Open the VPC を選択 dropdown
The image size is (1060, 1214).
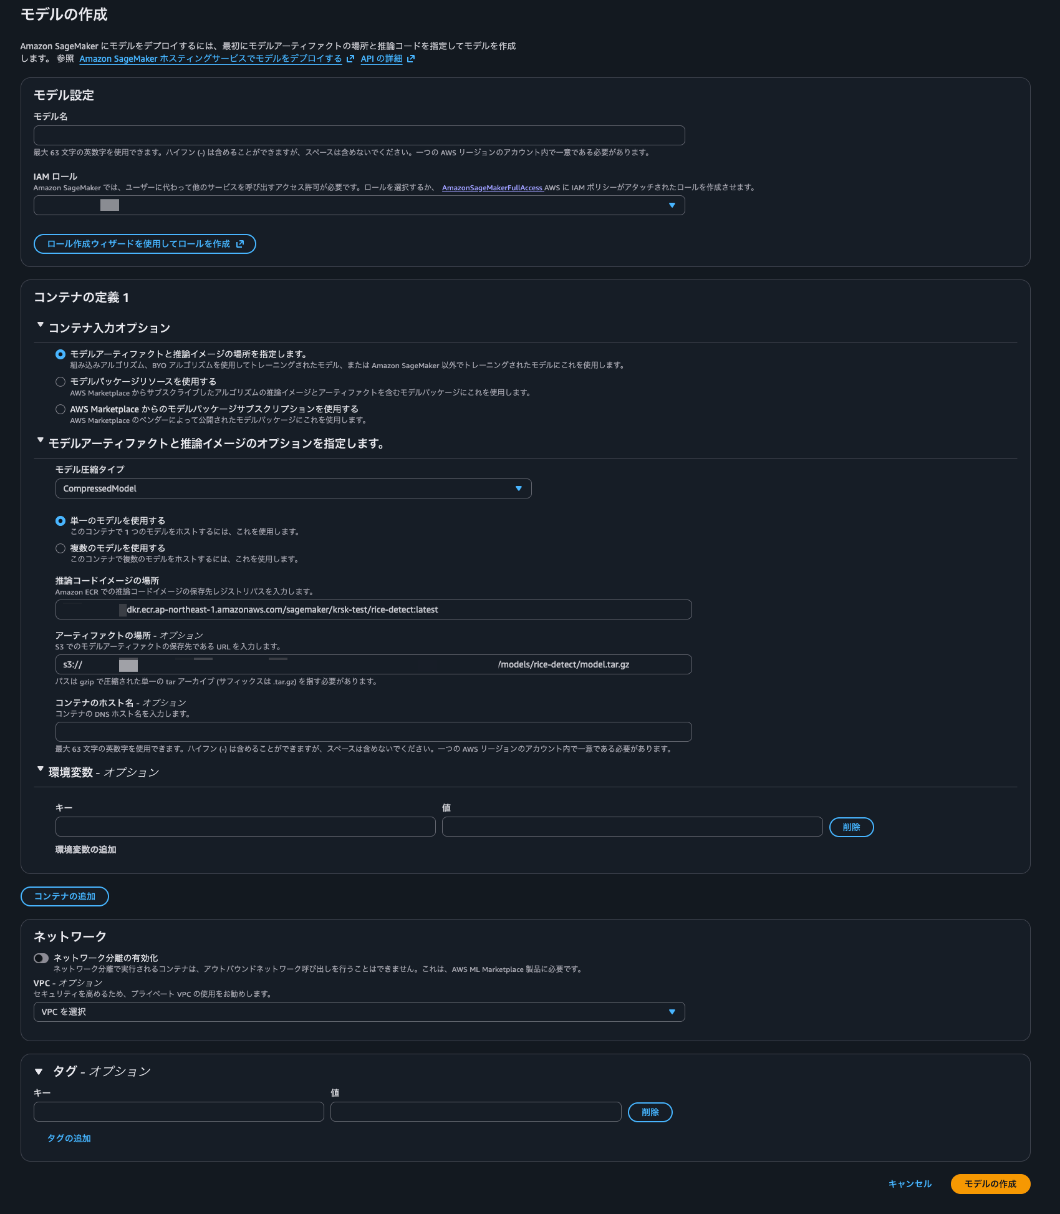click(359, 1012)
